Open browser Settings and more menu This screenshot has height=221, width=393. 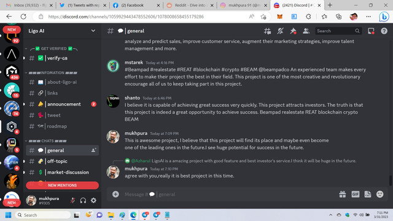tap(368, 17)
